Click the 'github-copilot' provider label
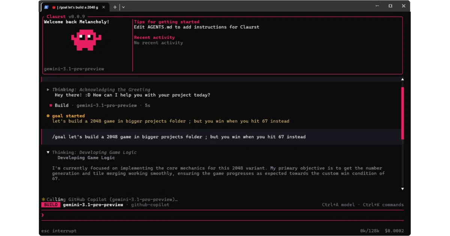Screen dimensions: 450x236 [150, 205]
